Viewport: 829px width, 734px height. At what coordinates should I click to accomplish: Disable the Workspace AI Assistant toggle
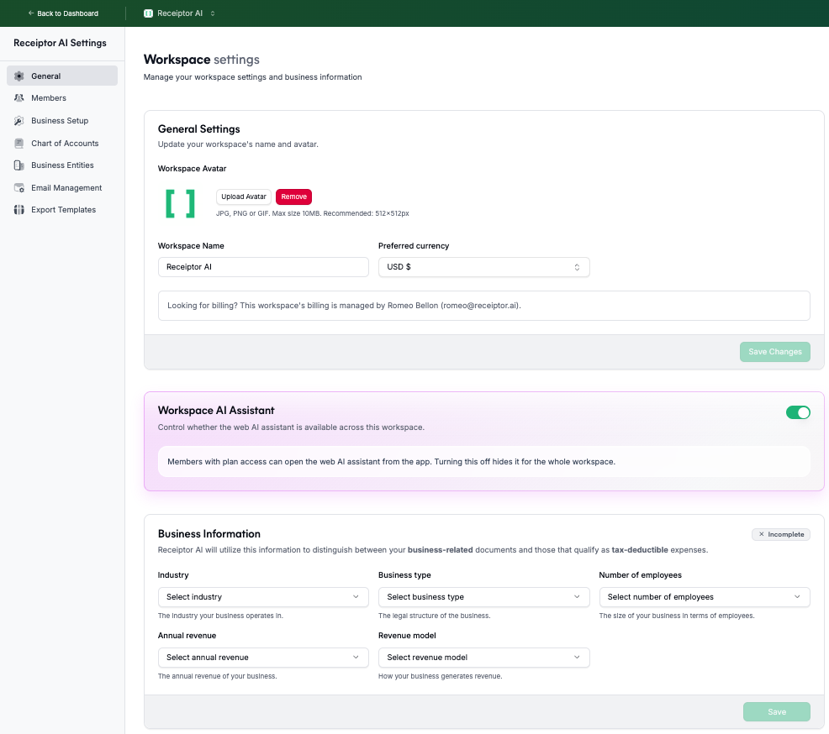[797, 412]
